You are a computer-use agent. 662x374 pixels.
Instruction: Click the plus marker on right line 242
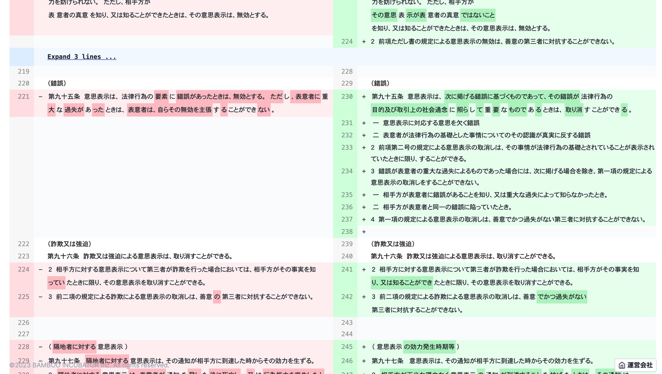[x=364, y=297]
